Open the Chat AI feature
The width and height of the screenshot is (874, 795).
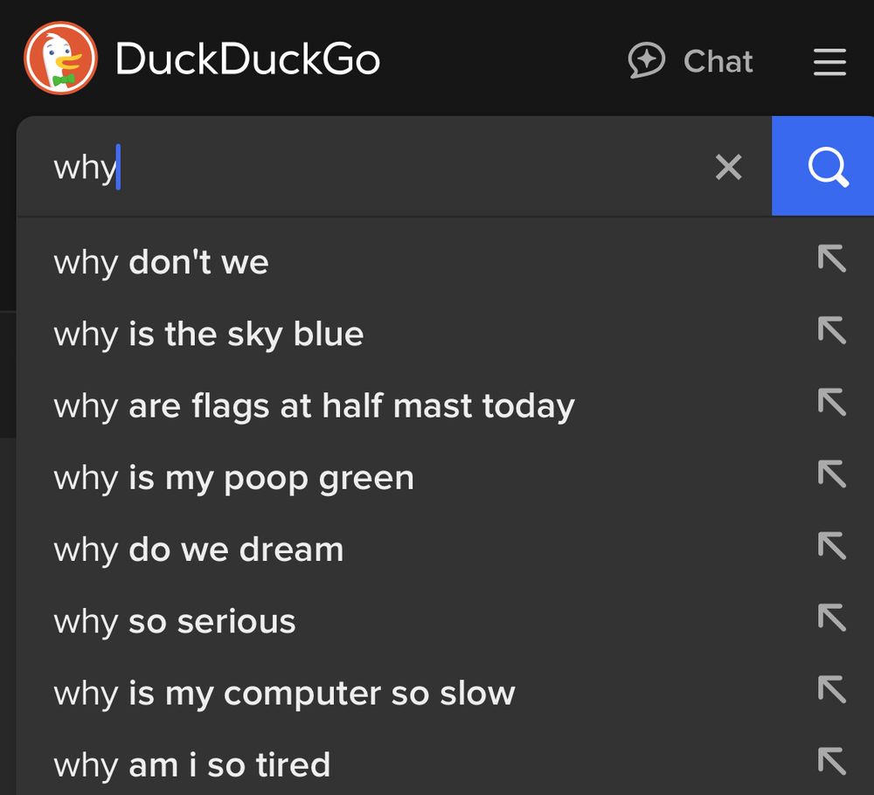coord(690,60)
